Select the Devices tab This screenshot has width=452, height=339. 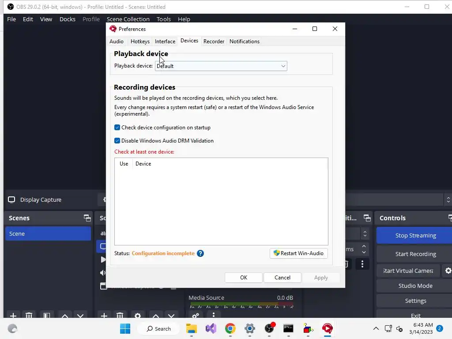coord(189,41)
